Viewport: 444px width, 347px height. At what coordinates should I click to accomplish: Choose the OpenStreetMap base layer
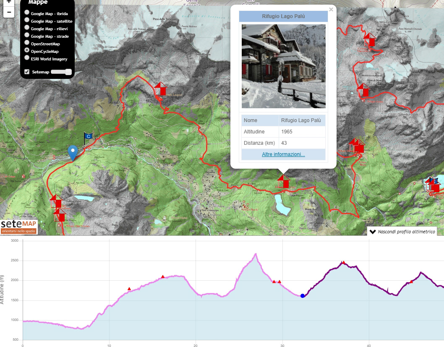coord(27,43)
